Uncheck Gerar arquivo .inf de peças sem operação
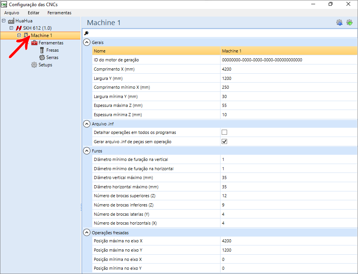 (x=224, y=142)
